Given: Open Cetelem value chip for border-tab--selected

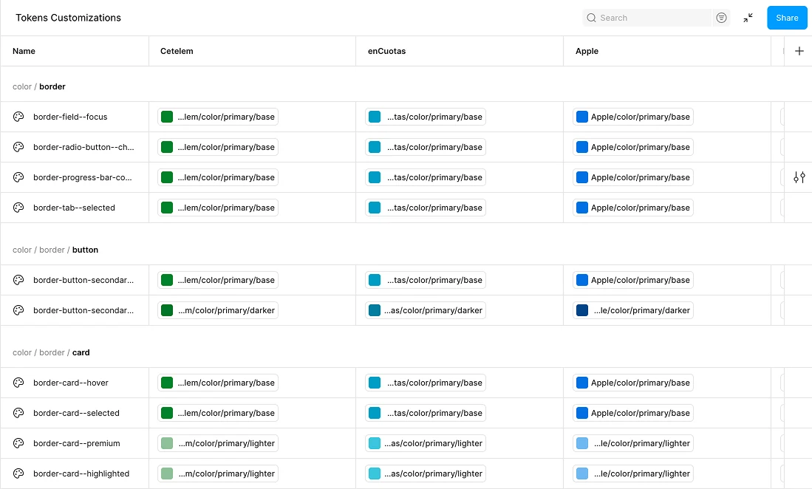Looking at the screenshot, I should (x=218, y=208).
